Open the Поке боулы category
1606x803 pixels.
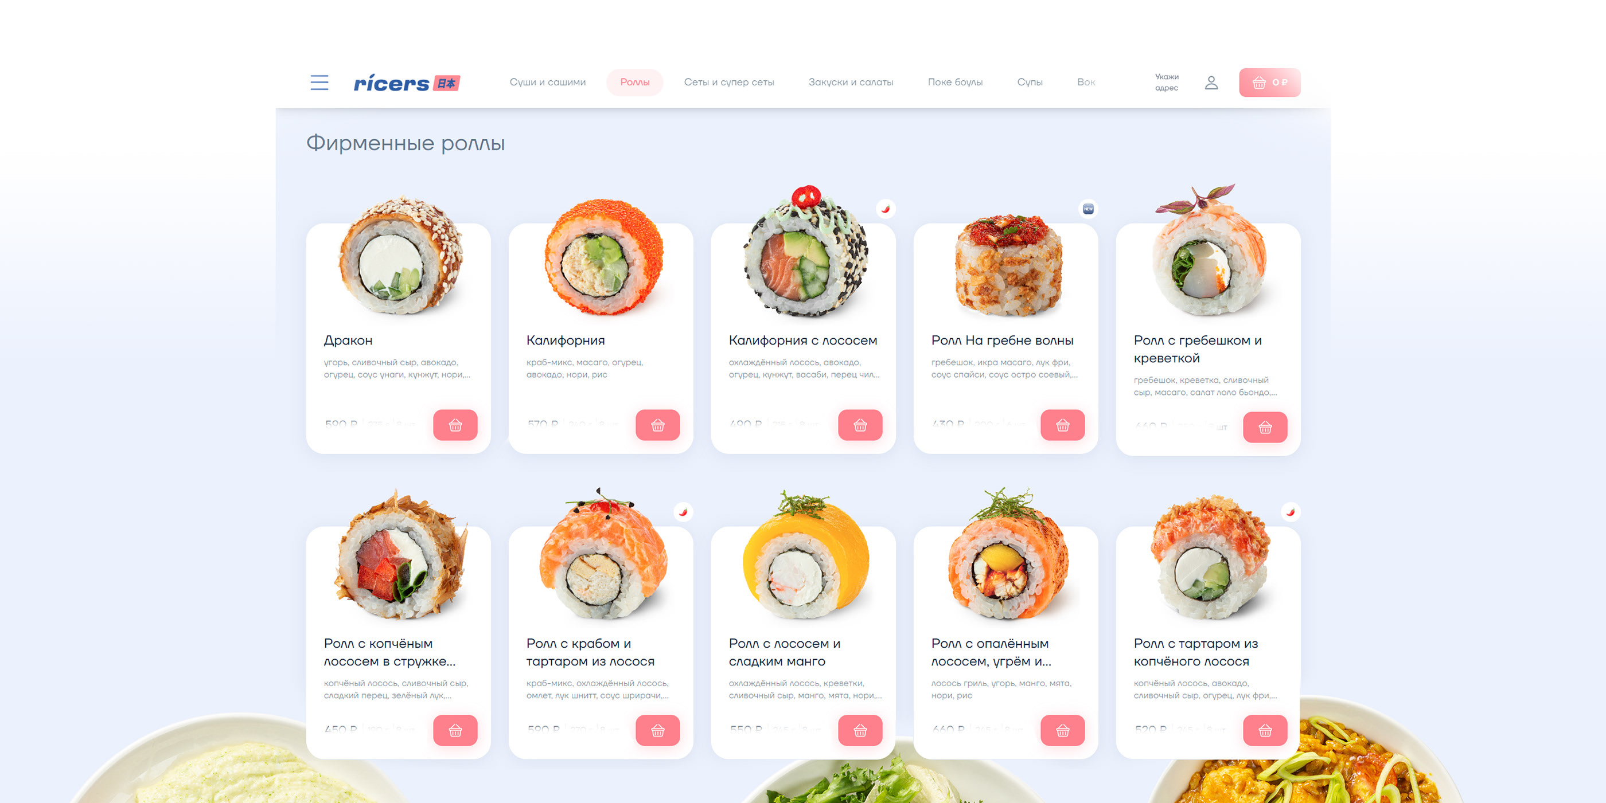click(x=955, y=82)
